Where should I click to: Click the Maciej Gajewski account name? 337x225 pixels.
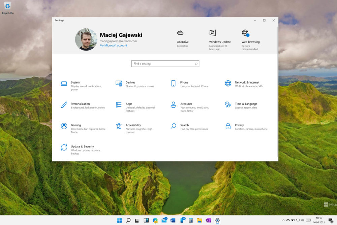pos(121,35)
